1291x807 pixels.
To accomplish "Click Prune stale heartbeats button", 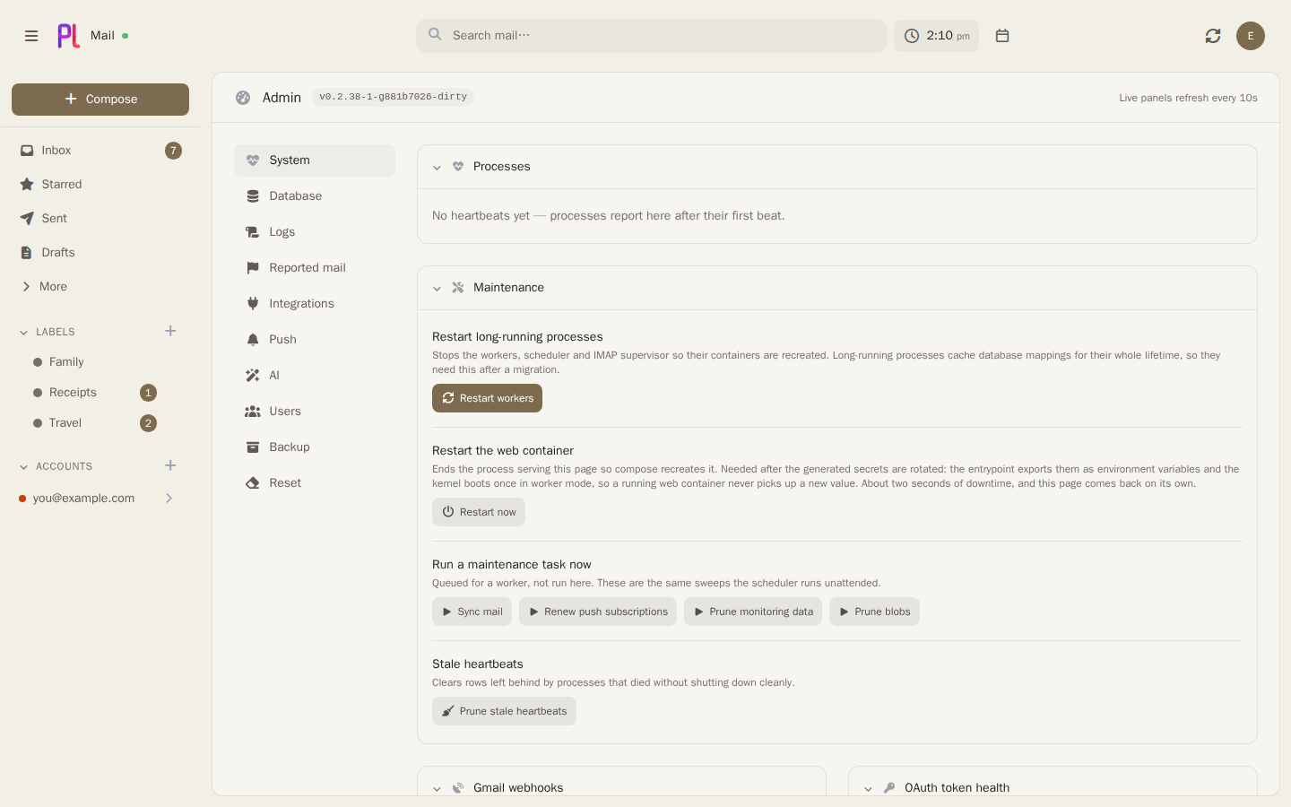I will coord(504,711).
